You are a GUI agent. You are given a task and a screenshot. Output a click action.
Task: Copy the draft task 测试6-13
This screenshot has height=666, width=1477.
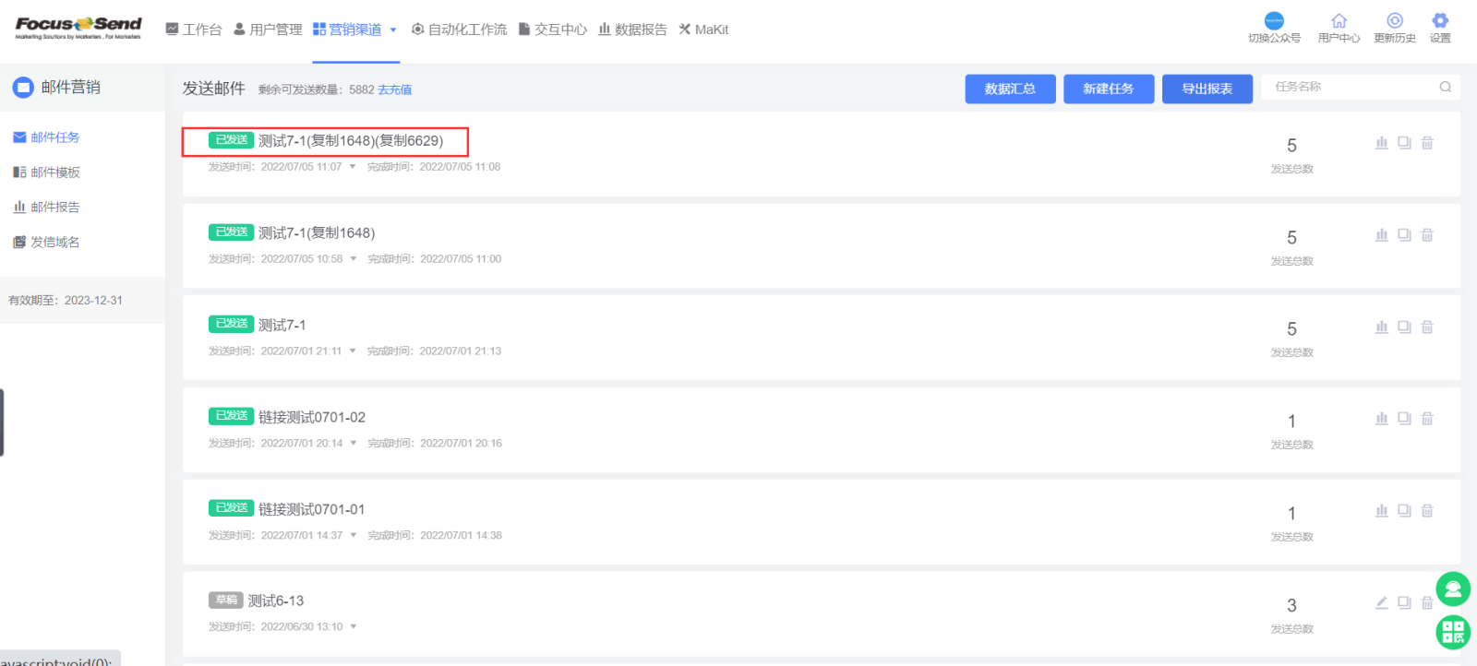click(x=1404, y=603)
